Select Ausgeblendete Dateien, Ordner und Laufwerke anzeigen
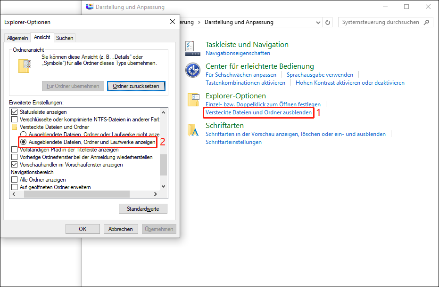This screenshot has width=439, height=287. click(23, 142)
